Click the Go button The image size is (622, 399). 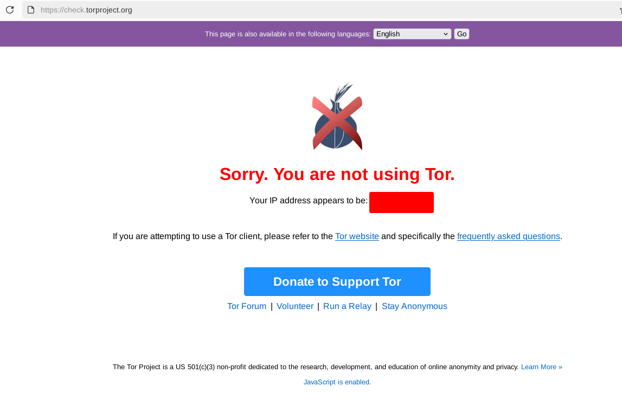point(461,34)
